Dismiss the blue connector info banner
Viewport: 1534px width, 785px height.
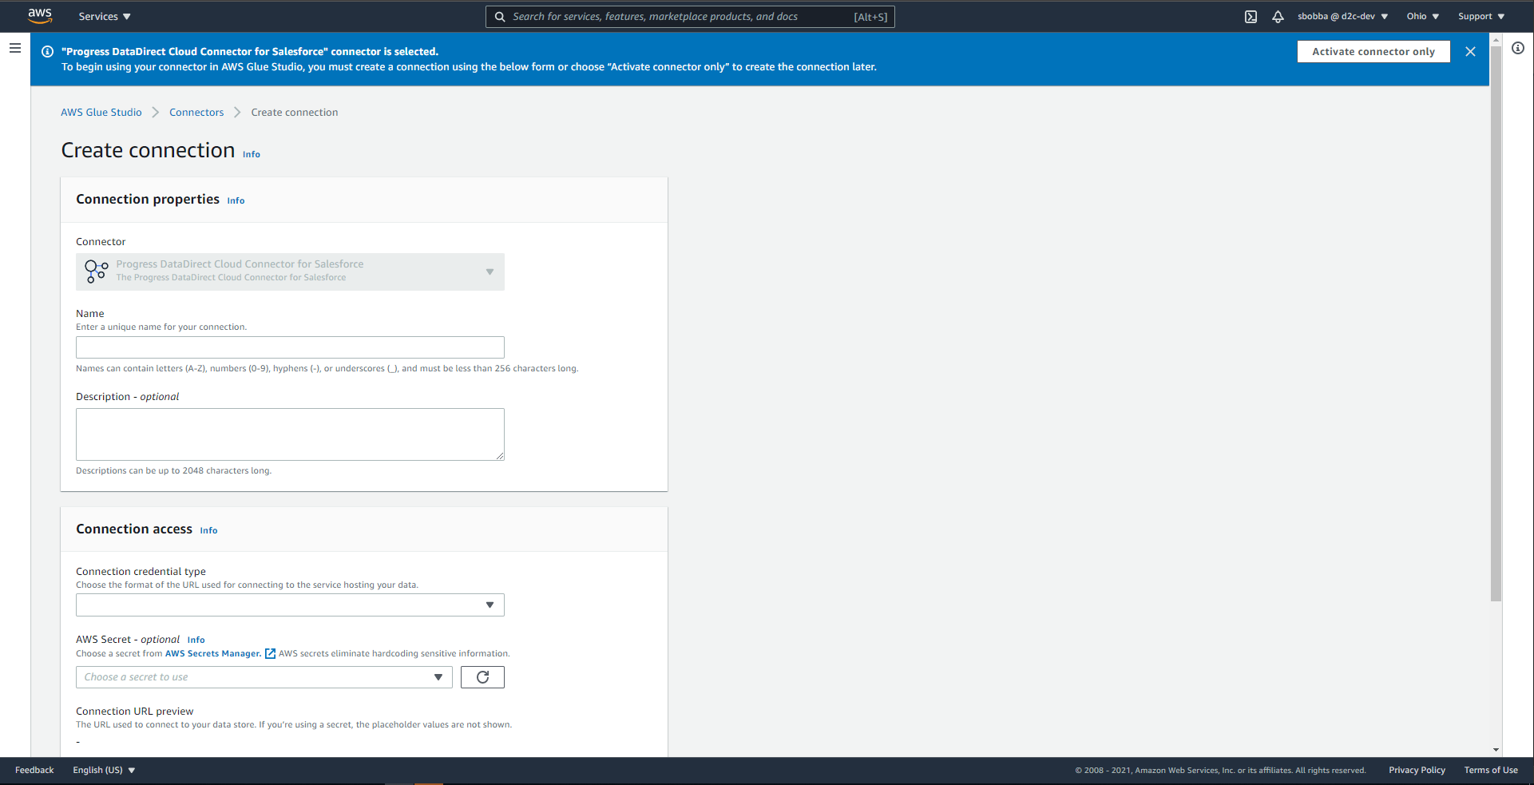(1470, 52)
